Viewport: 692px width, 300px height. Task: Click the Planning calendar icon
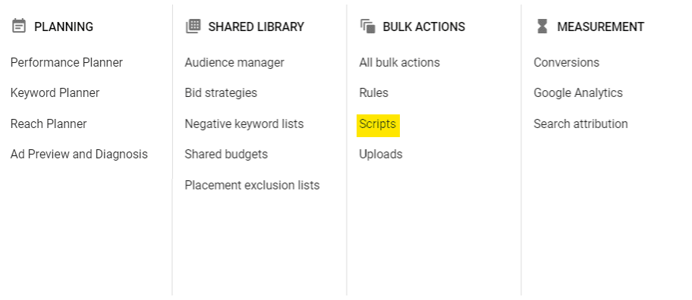18,27
